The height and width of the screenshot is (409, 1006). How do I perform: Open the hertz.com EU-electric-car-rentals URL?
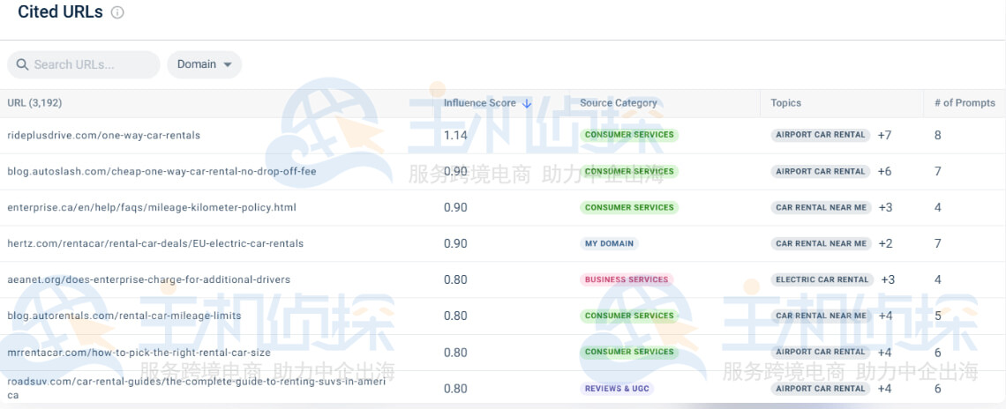pyautogui.click(x=155, y=243)
